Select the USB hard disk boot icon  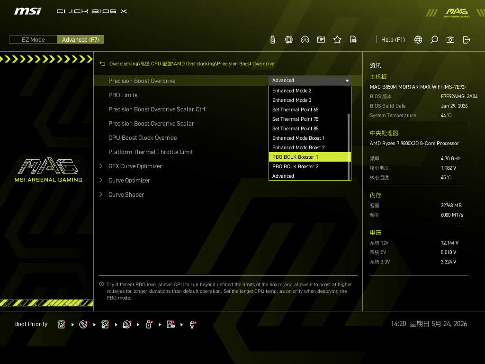tap(105, 324)
